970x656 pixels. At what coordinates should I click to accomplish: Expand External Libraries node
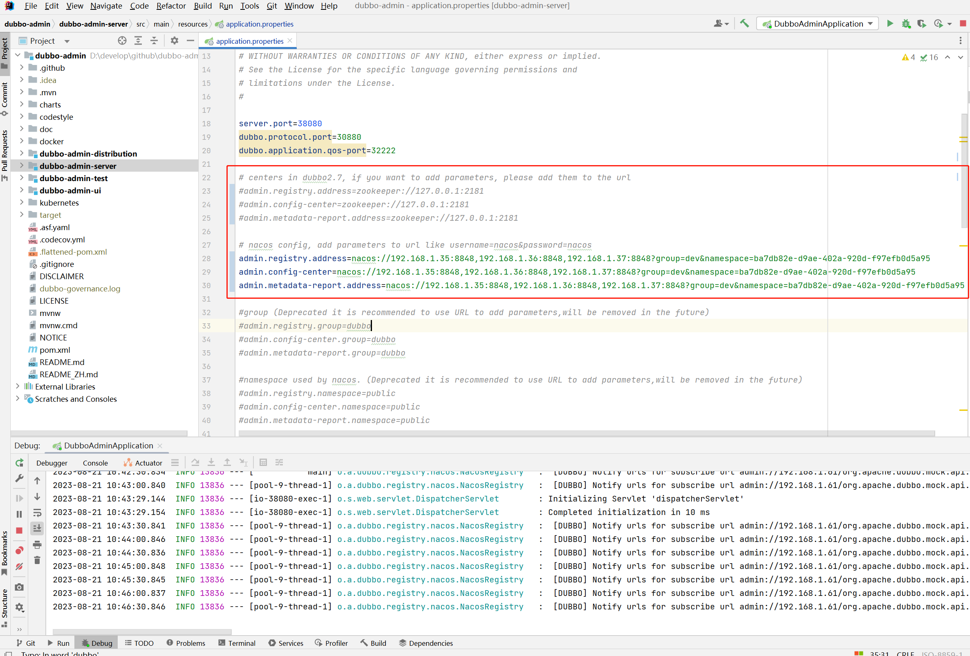point(18,386)
